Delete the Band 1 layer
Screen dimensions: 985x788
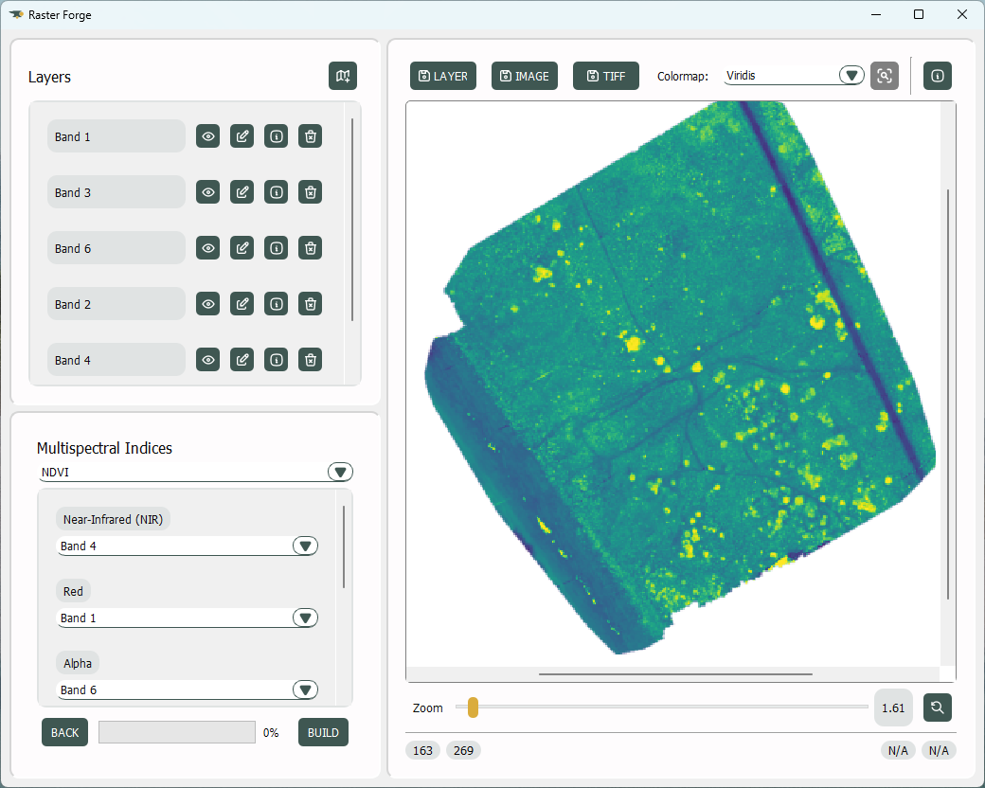[311, 136]
